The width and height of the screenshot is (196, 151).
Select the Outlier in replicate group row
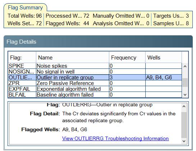coord(95,77)
